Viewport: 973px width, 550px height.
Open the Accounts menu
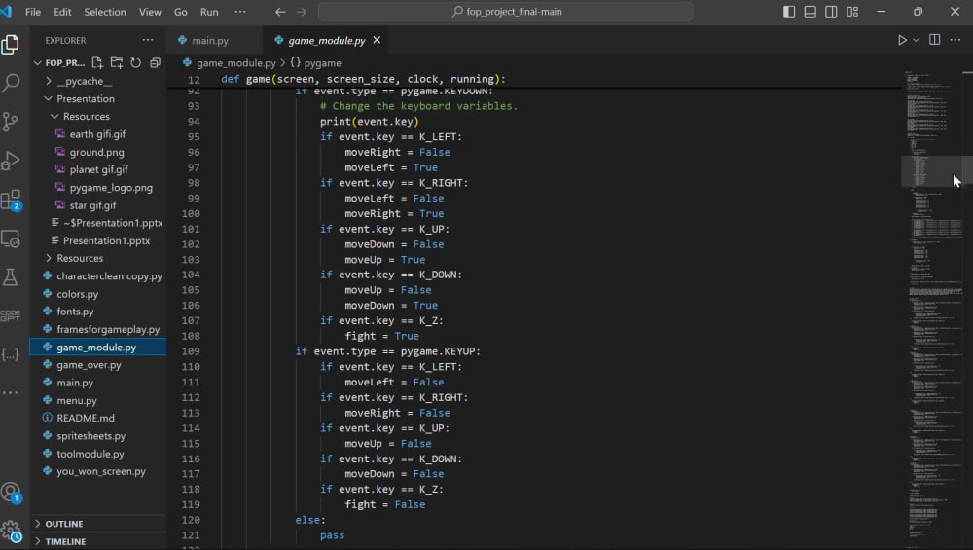11,493
